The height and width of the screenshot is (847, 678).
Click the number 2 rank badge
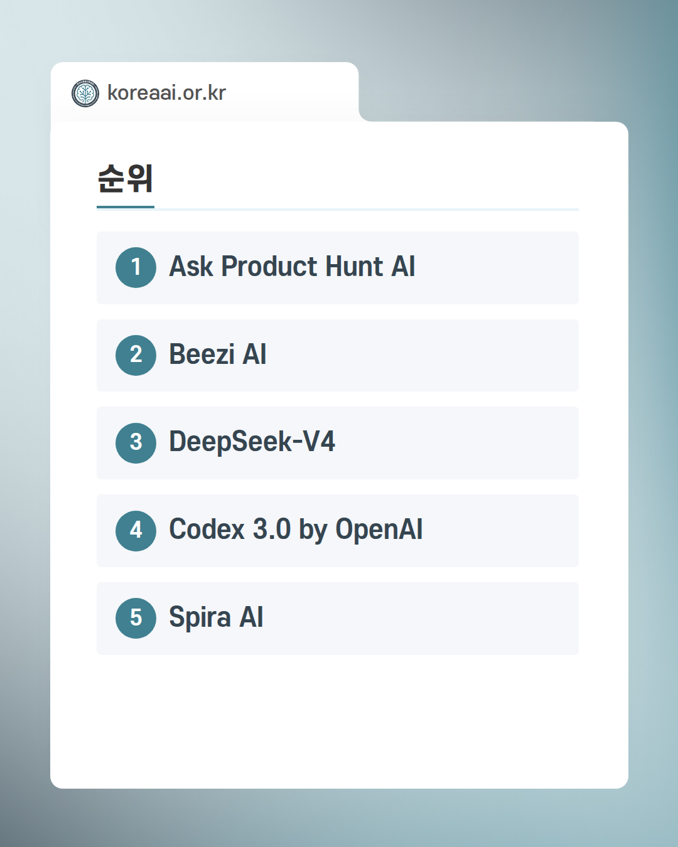pos(136,355)
